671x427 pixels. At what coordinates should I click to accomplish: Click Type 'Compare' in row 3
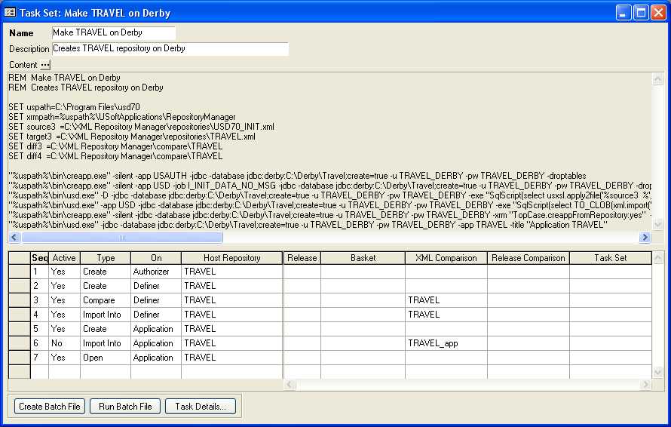pos(106,300)
